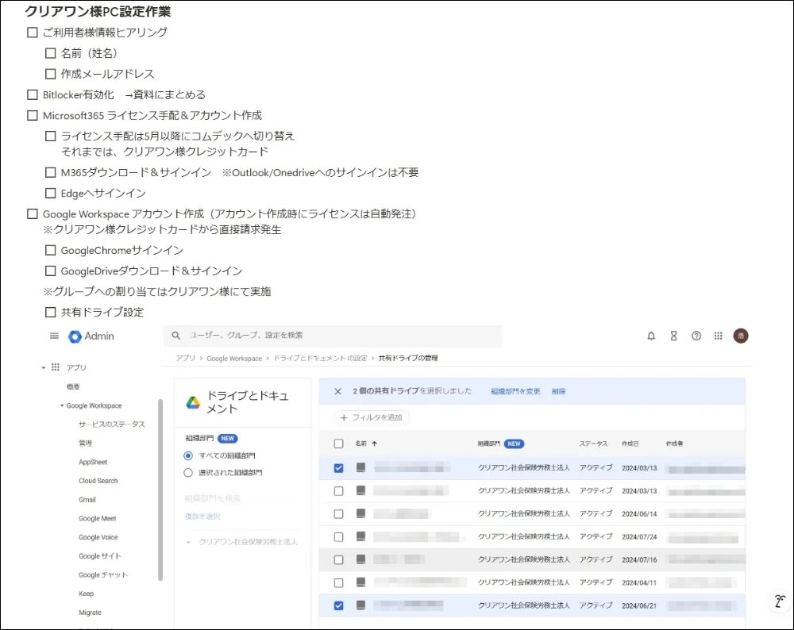Open AppSheet sidebar item
This screenshot has height=630, width=794.
click(93, 462)
